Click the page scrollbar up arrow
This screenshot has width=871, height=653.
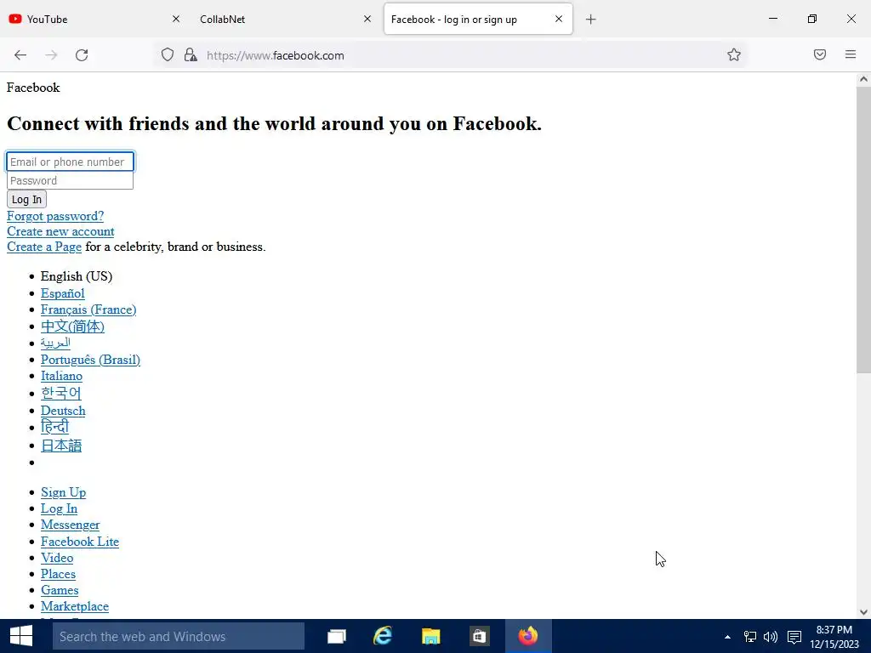tap(863, 79)
